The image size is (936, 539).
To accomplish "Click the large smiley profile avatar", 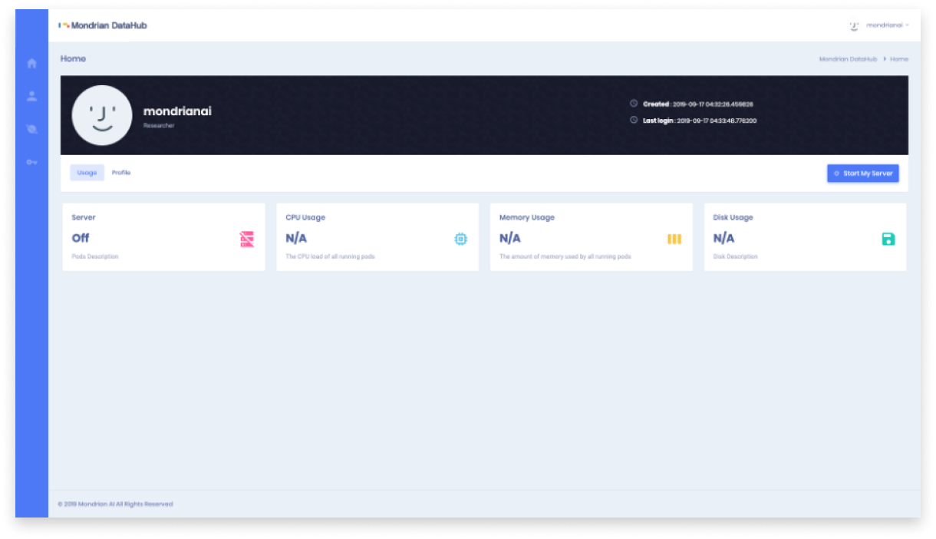I will [x=102, y=115].
